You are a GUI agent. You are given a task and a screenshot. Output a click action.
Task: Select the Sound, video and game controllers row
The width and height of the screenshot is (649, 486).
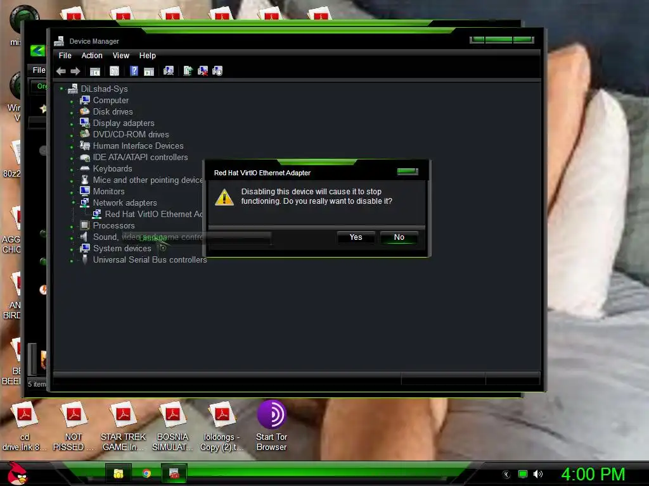pos(148,237)
